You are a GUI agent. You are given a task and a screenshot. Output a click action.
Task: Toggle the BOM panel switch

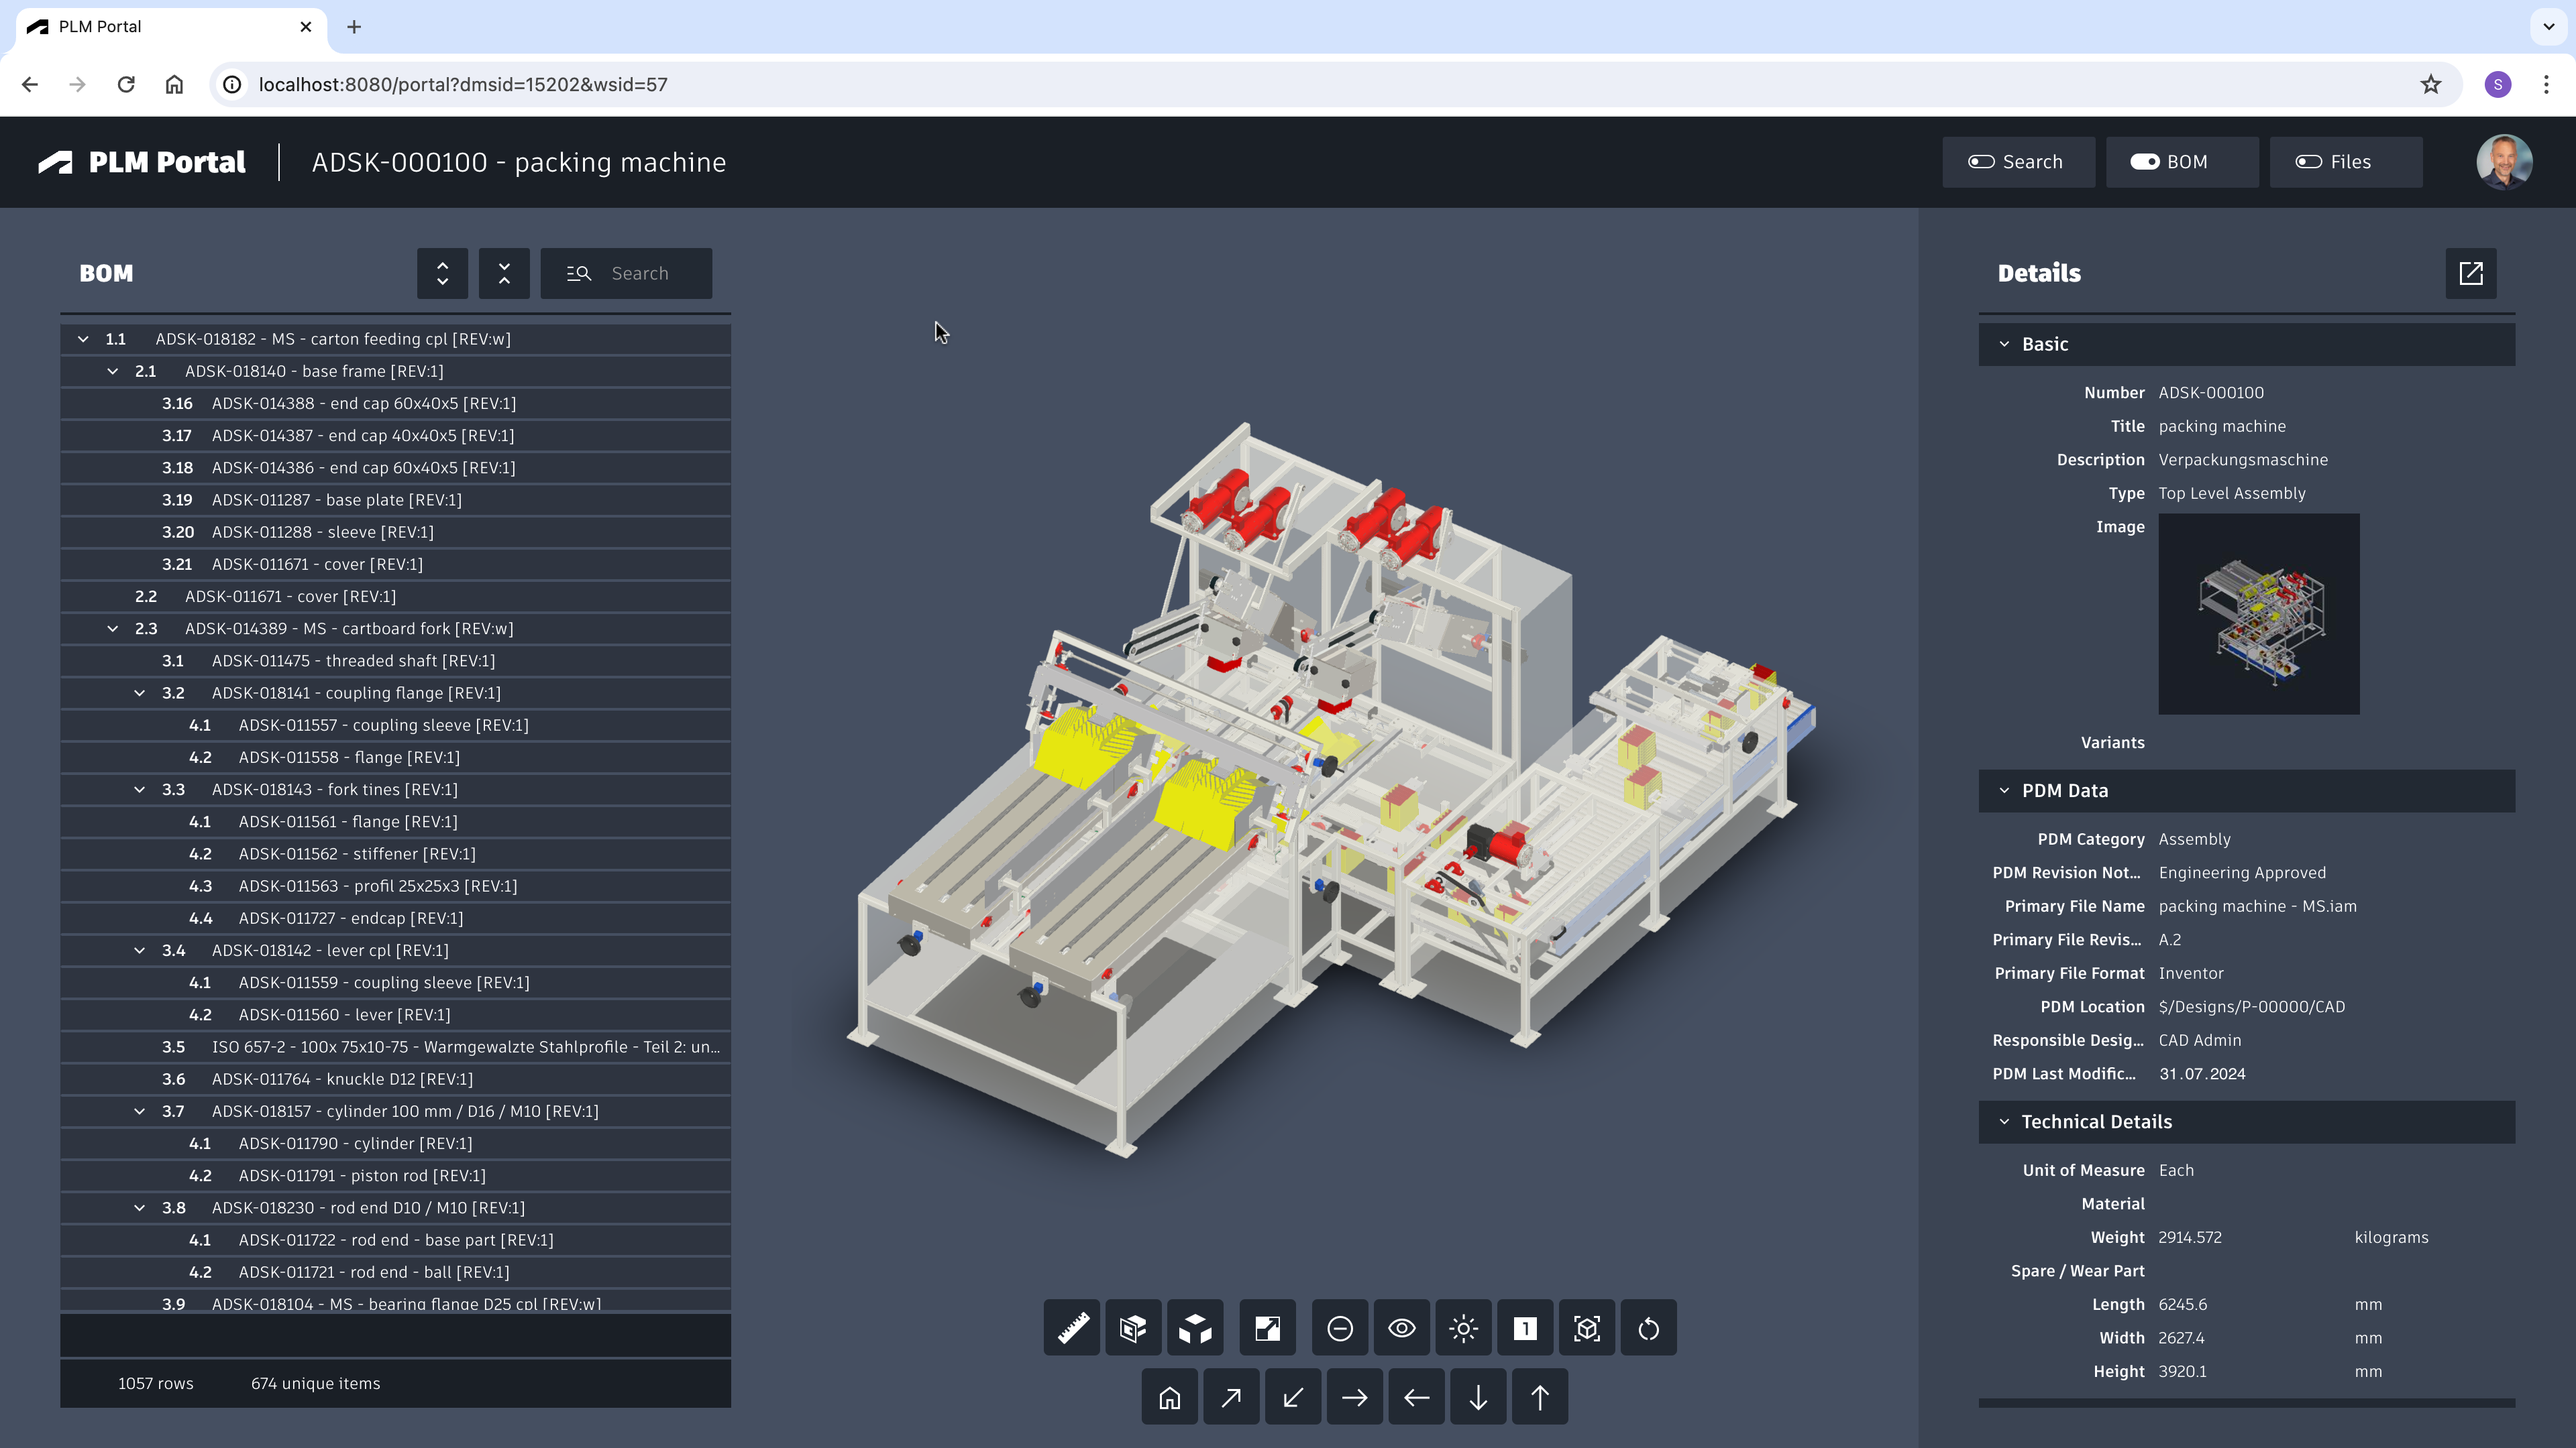tap(2181, 162)
